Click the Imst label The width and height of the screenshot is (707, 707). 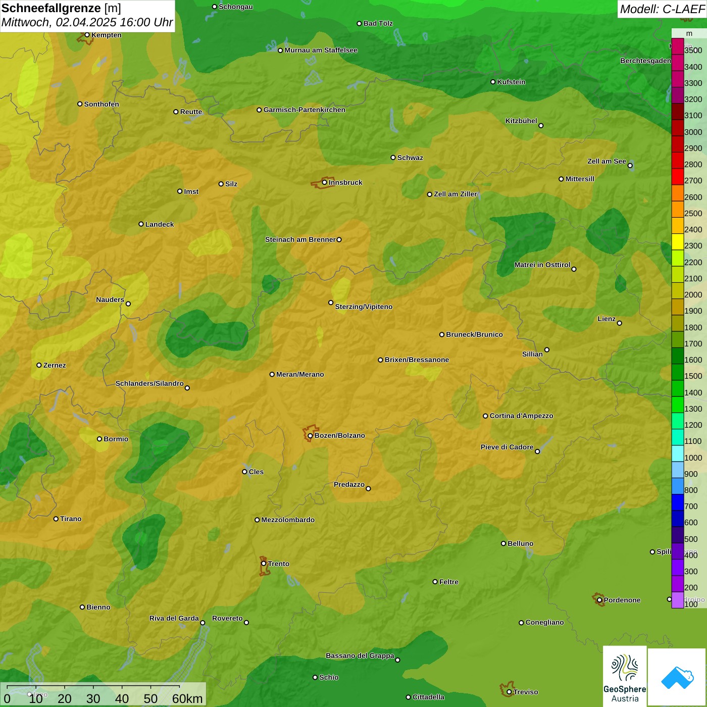[x=191, y=191]
